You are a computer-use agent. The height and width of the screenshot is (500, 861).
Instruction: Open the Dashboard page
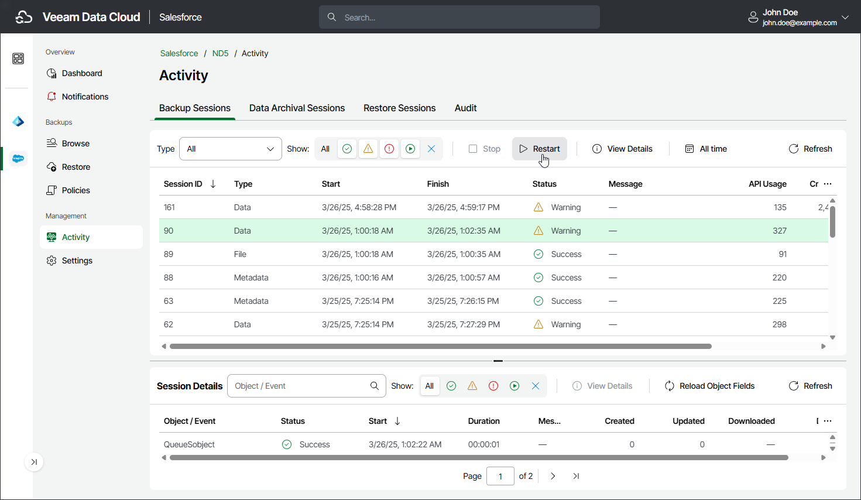(91, 73)
